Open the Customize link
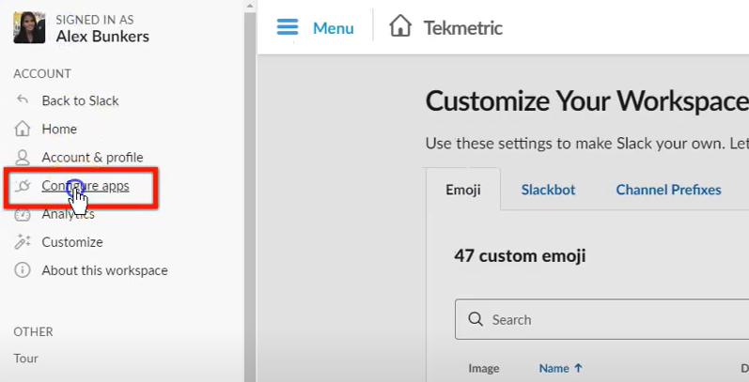The image size is (749, 382). [x=72, y=242]
